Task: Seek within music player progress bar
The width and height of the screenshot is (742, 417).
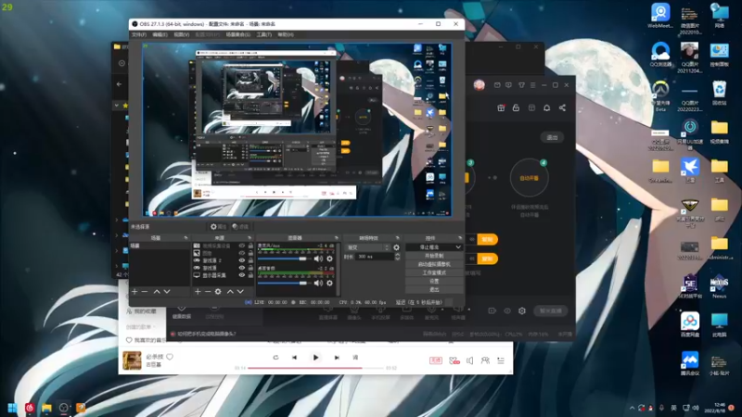Action: (315, 368)
